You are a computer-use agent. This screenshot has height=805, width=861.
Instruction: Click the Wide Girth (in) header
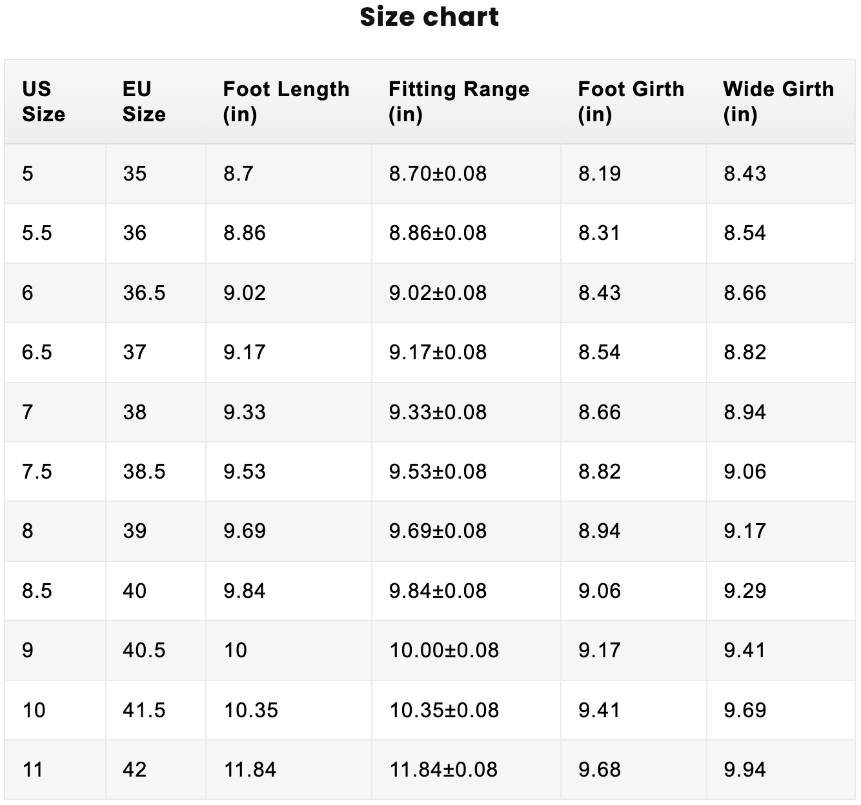click(778, 101)
